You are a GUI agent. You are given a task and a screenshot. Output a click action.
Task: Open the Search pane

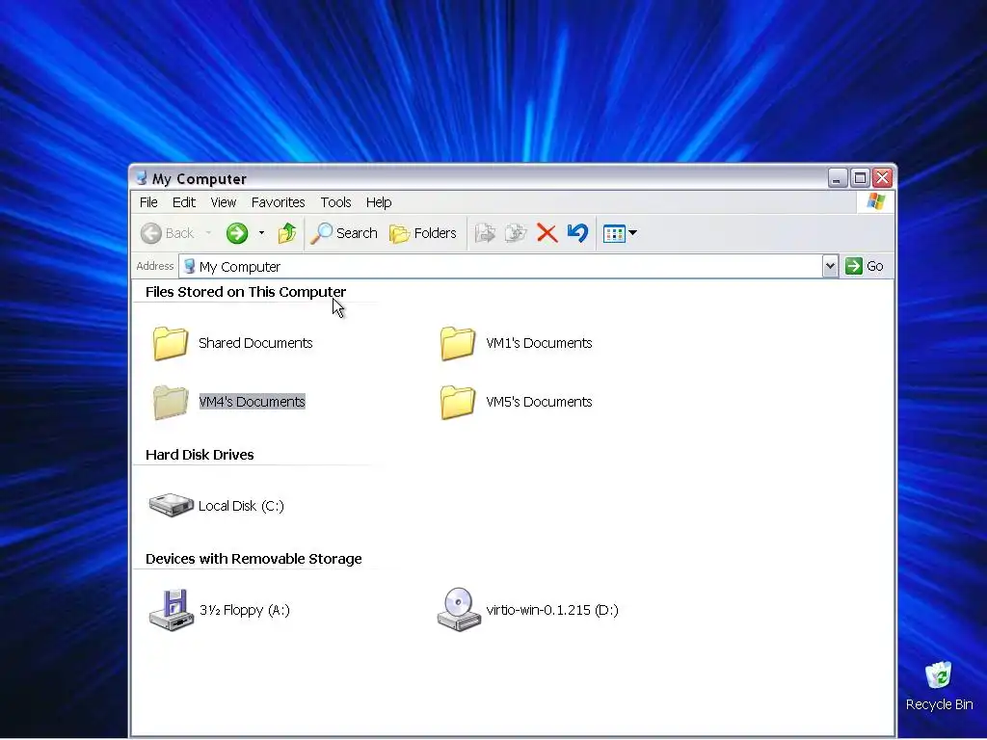click(x=344, y=233)
